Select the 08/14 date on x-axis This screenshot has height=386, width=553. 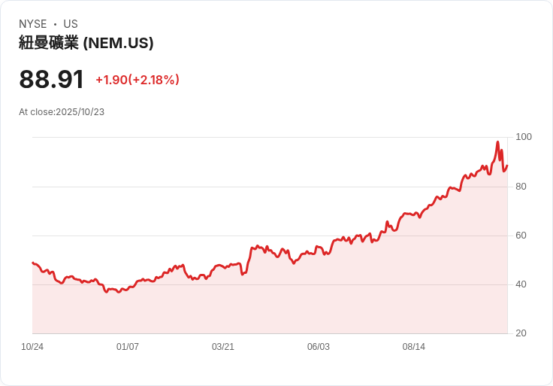click(414, 347)
